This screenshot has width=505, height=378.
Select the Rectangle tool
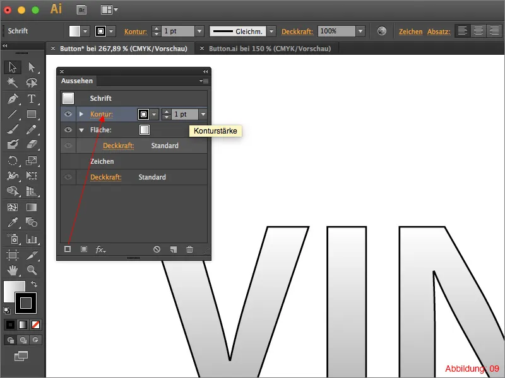pos(32,114)
